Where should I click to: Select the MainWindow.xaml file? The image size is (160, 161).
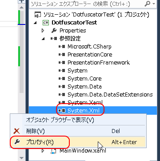coord(83,151)
